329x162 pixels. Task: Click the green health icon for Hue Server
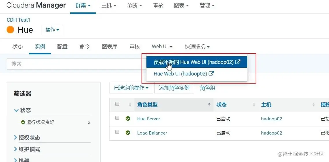pyautogui.click(x=128, y=119)
